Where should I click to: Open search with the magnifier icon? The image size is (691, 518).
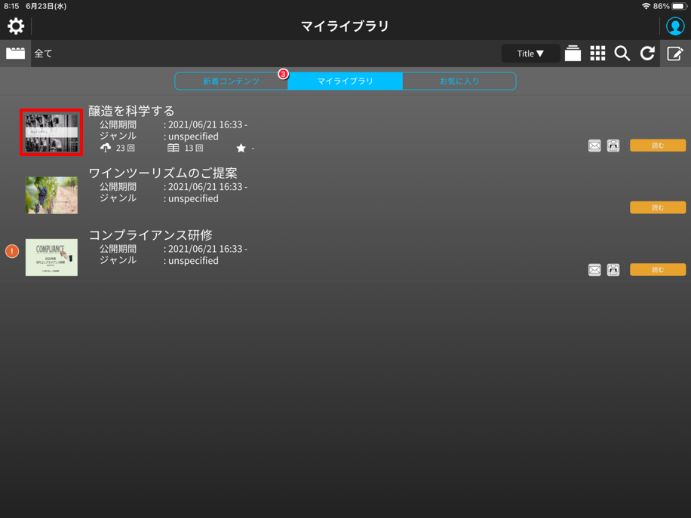coord(622,54)
